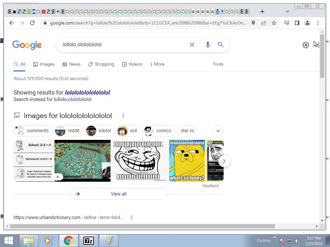330x247 pixels.
Task: Click into the Google search text field
Action: (124, 44)
